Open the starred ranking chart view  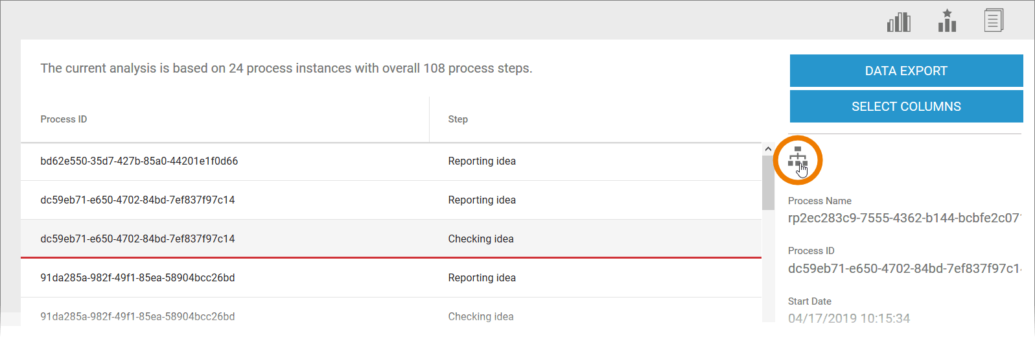(947, 21)
